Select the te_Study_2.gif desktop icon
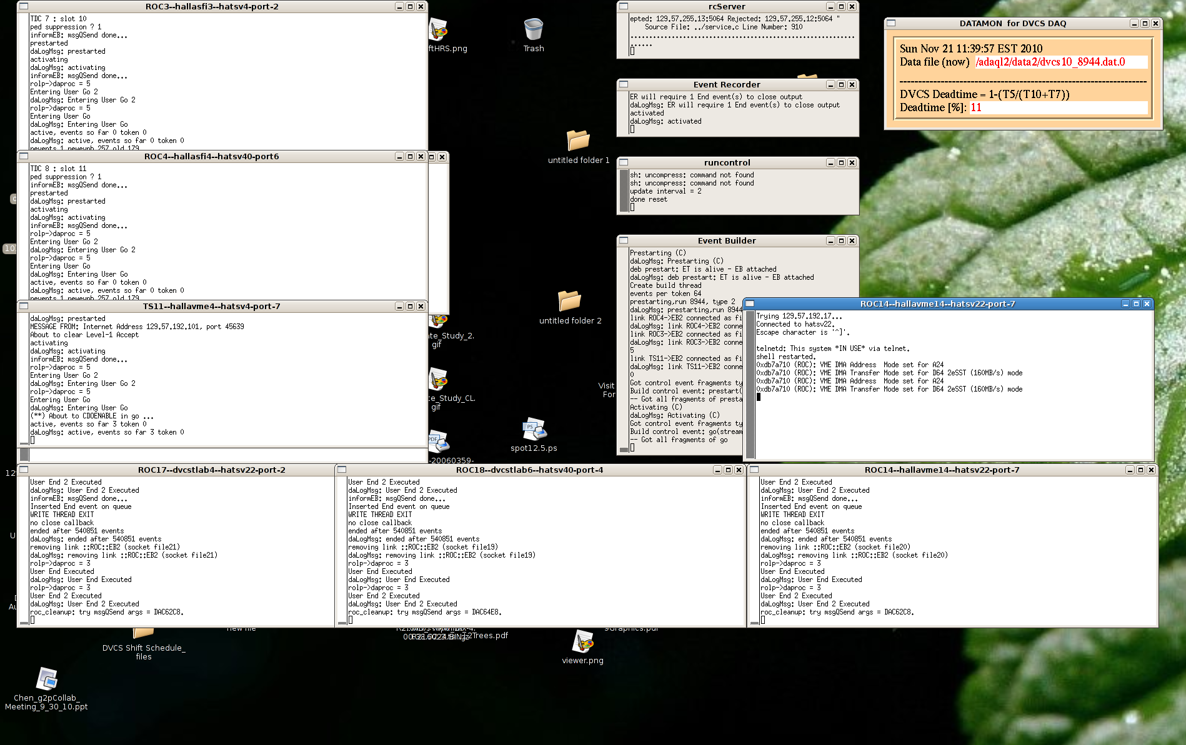This screenshot has height=745, width=1186. (x=439, y=322)
